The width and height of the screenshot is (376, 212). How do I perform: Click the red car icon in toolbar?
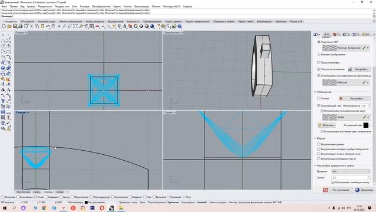click(x=98, y=26)
